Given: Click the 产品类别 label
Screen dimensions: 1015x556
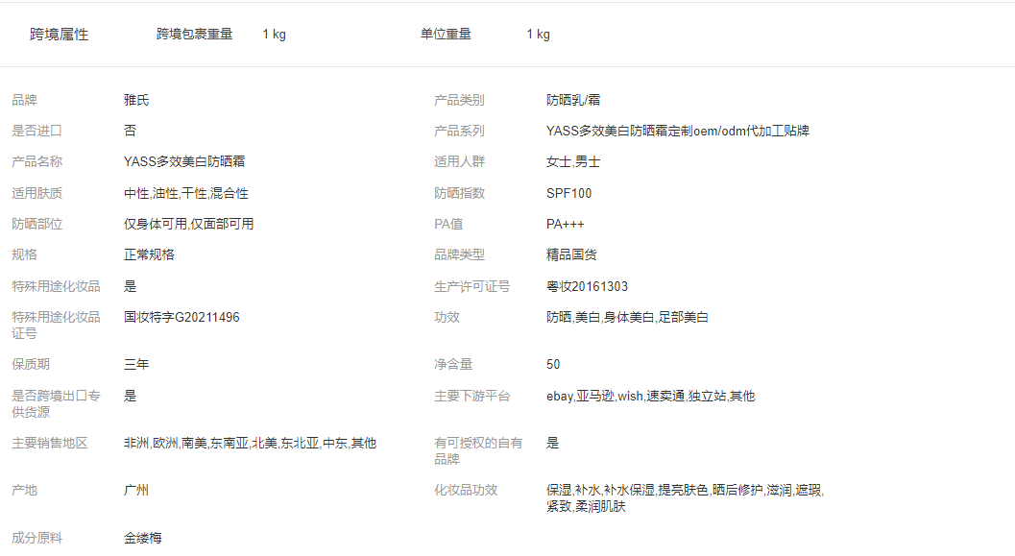Looking at the screenshot, I should (459, 100).
